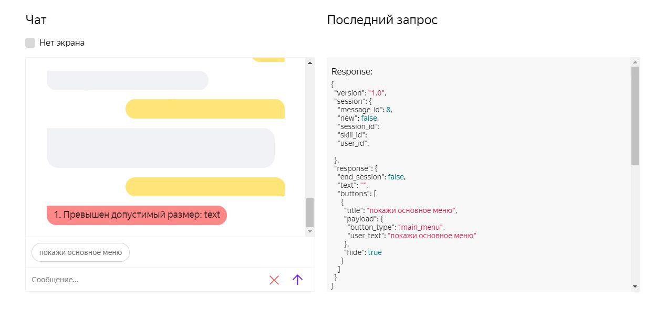Click chat scrollbar up arrow
This screenshot has width=654, height=309.
pyautogui.click(x=309, y=63)
